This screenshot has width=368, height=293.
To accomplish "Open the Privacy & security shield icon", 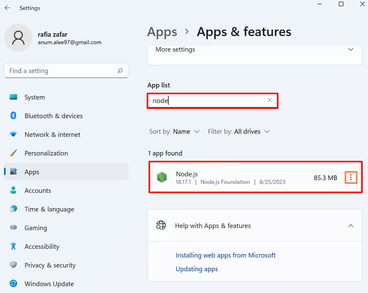I will point(13,265).
